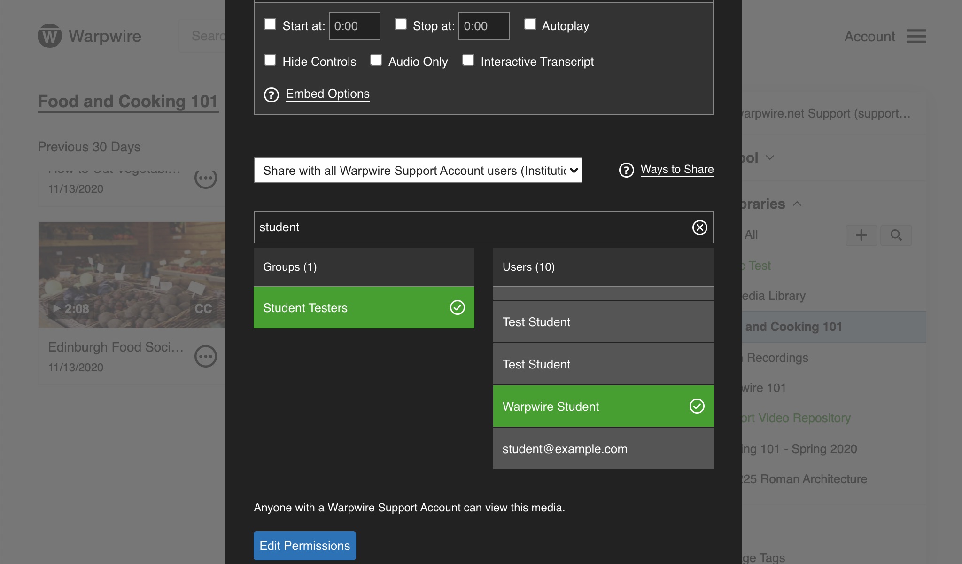Image resolution: width=962 pixels, height=564 pixels.
Task: Click the checkmark icon on Student Testers
Action: (x=458, y=307)
